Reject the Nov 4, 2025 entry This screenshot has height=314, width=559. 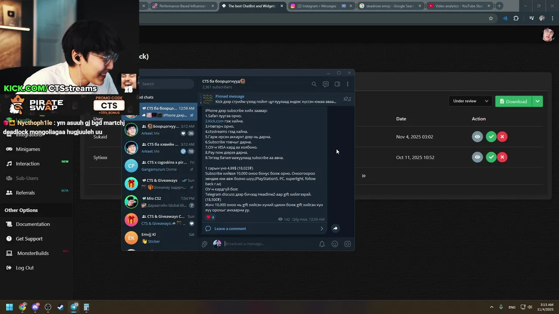pos(502,137)
